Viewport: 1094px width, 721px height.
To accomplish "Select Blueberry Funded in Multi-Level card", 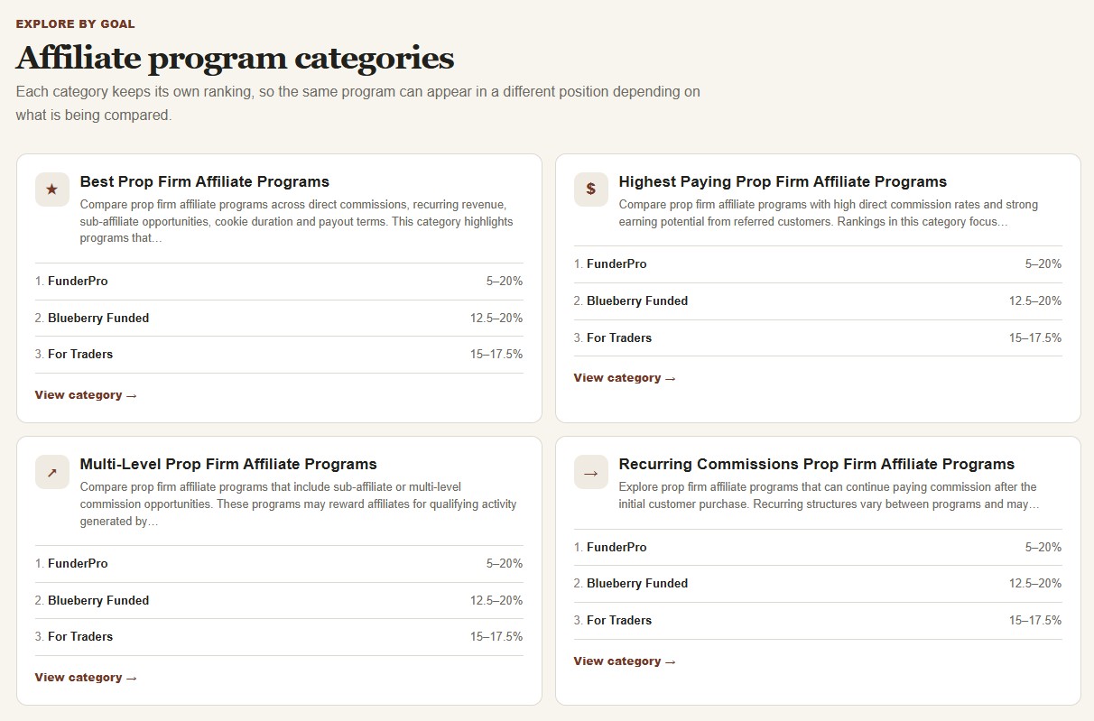I will tap(98, 600).
